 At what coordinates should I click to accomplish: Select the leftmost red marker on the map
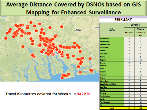pyautogui.click(x=6, y=38)
